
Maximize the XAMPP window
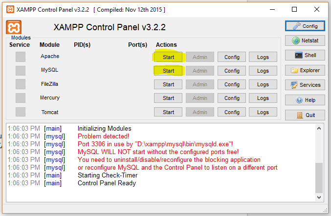pyautogui.click(x=294, y=9)
